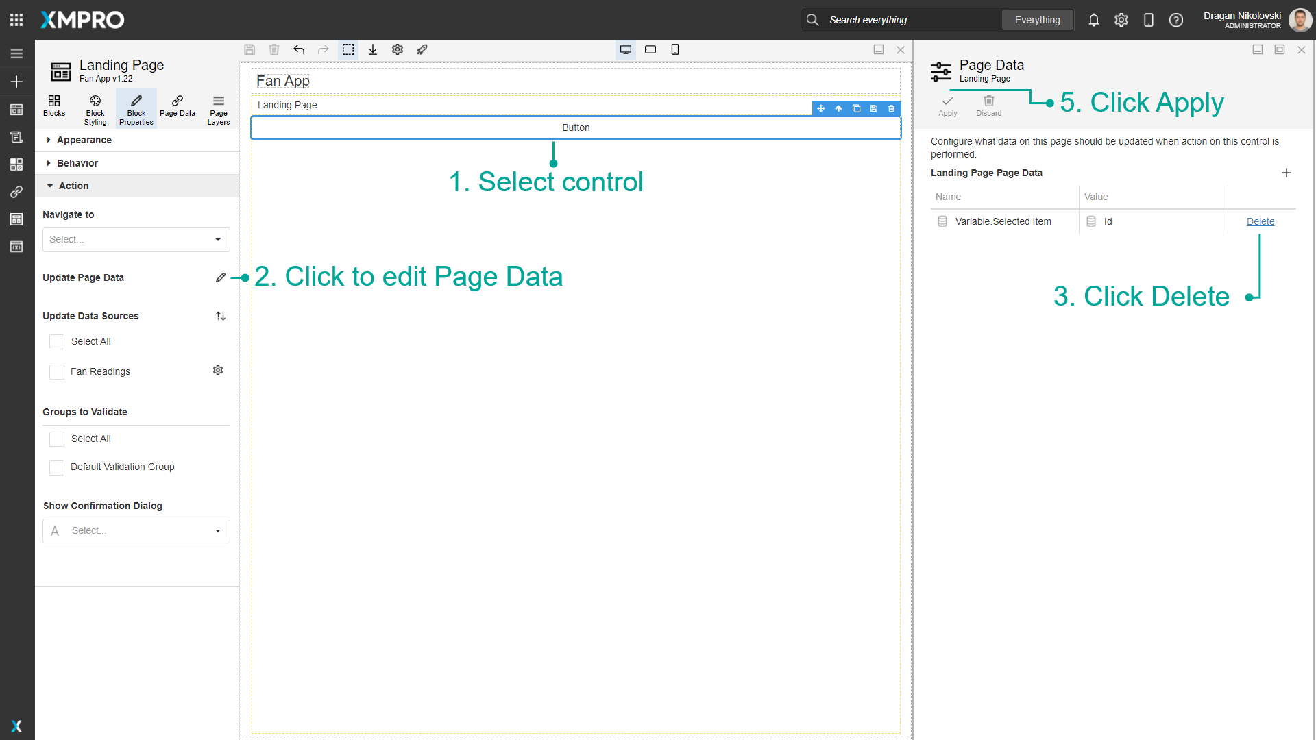Duplicate the selected Button control
1316x740 pixels.
pos(856,108)
